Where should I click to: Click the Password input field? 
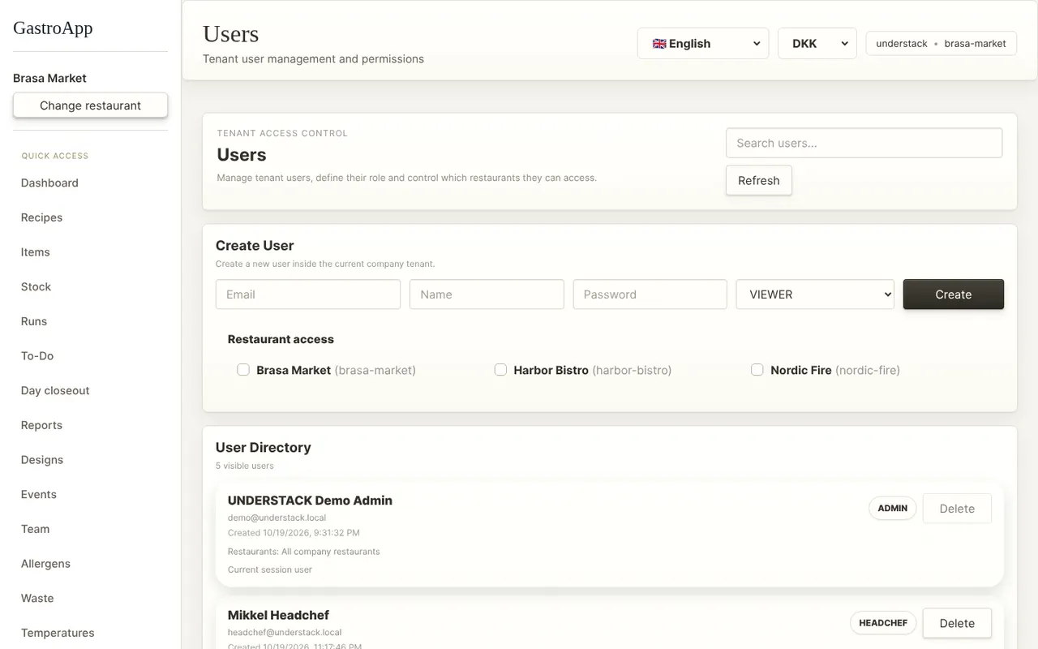coord(650,294)
